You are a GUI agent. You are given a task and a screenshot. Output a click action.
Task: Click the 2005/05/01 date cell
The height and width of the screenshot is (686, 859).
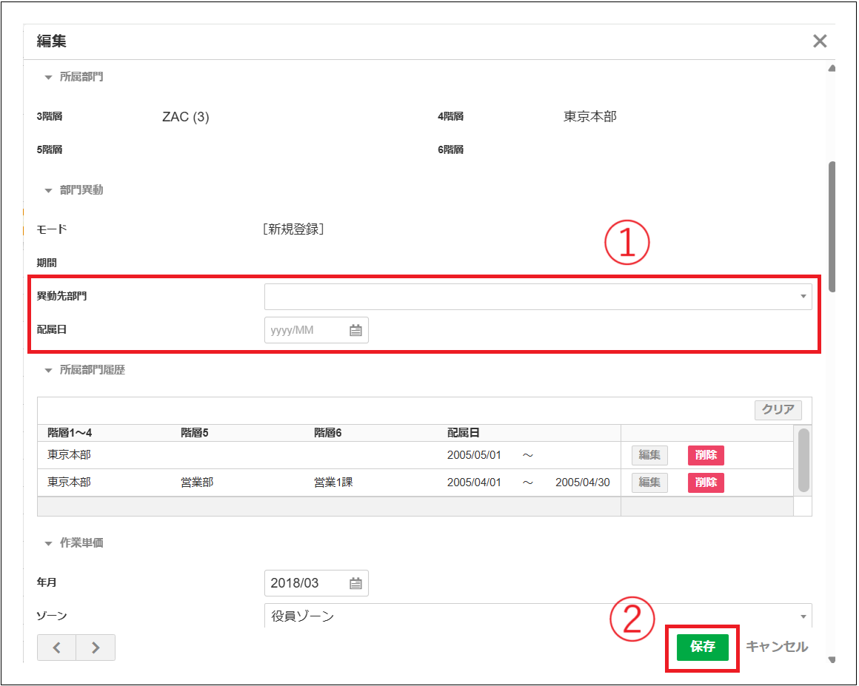pyautogui.click(x=474, y=455)
